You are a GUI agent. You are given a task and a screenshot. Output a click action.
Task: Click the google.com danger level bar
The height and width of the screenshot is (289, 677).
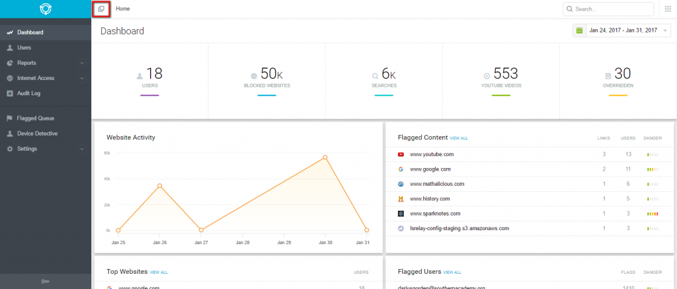coord(653,169)
